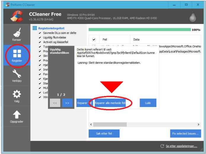Click the CCleaner logo in header

tap(17, 16)
